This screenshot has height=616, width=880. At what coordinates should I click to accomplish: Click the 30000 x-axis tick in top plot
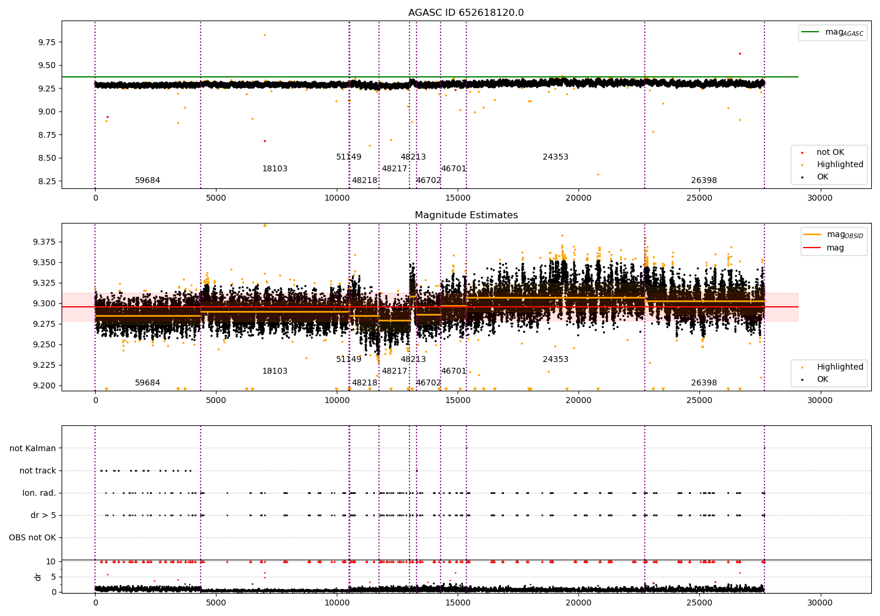tap(820, 198)
